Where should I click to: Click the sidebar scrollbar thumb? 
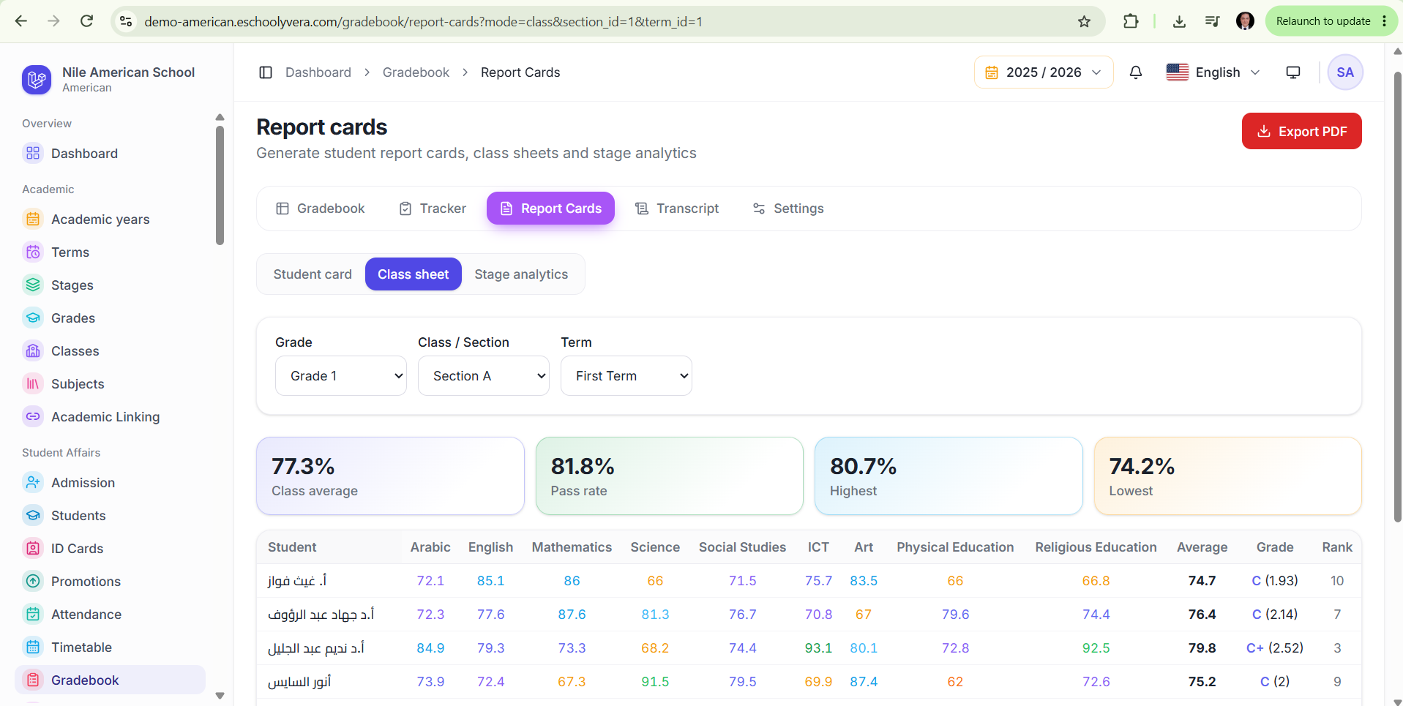pos(220,185)
